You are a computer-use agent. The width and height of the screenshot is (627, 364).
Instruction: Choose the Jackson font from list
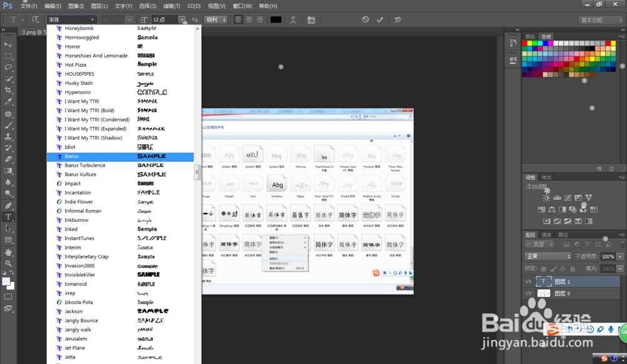(x=73, y=311)
